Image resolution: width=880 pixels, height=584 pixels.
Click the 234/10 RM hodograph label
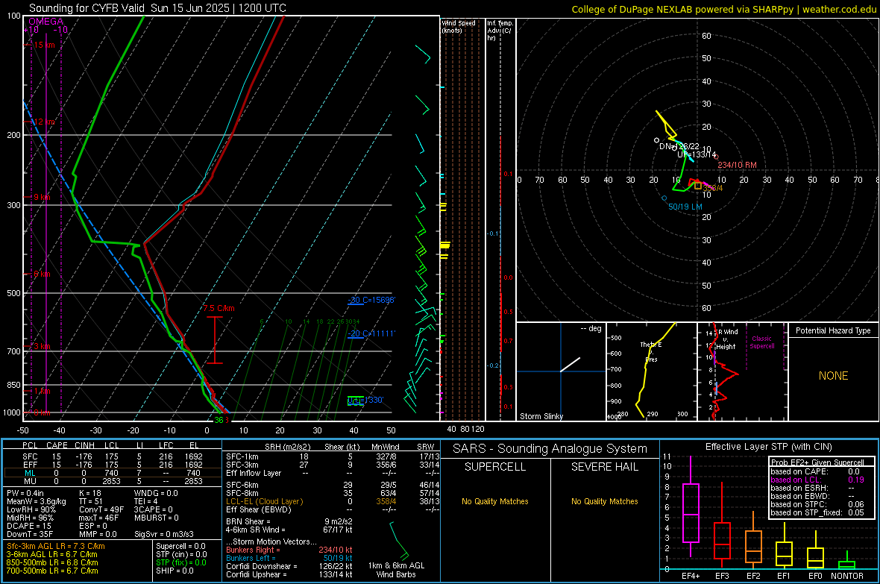click(x=737, y=165)
